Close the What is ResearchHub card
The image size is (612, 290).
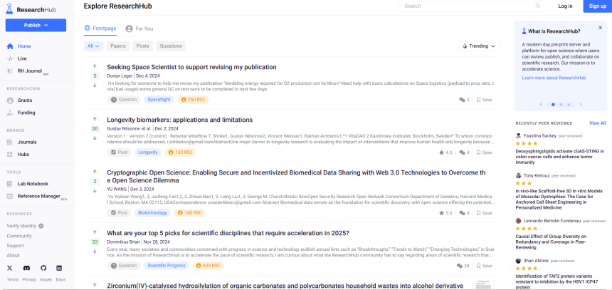[x=601, y=28]
